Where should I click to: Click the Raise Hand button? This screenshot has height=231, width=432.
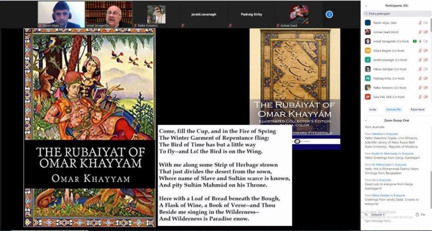(417, 109)
